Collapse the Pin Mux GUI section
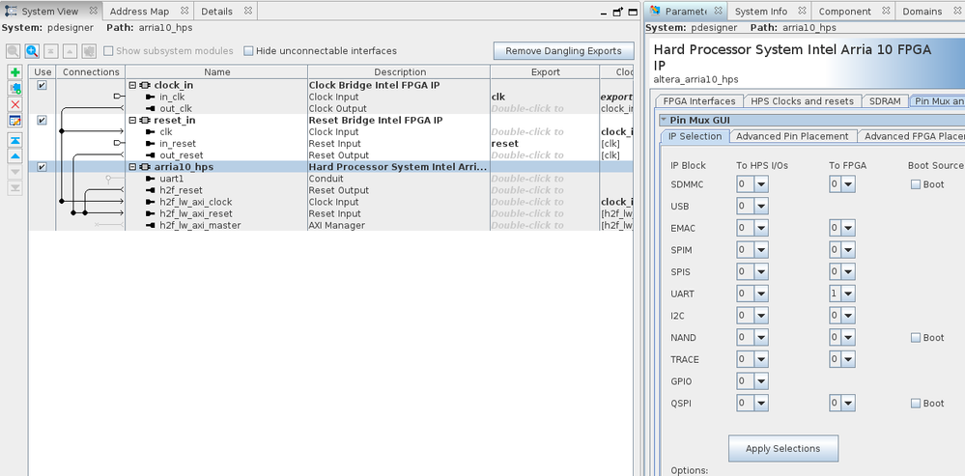The height and width of the screenshot is (476, 965). pos(664,121)
